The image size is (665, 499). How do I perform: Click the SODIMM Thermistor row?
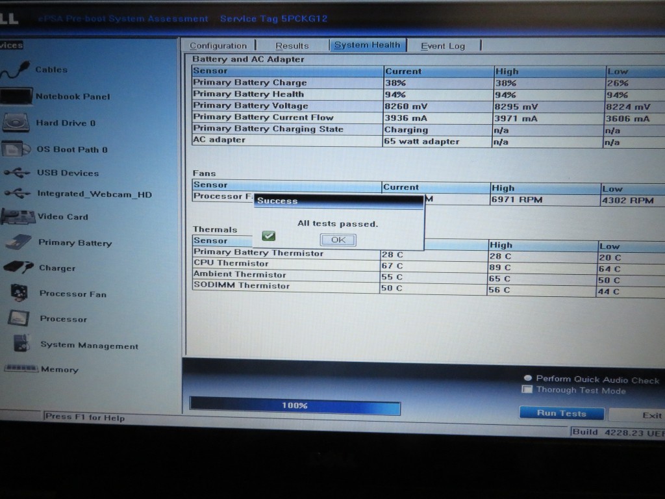pos(429,288)
